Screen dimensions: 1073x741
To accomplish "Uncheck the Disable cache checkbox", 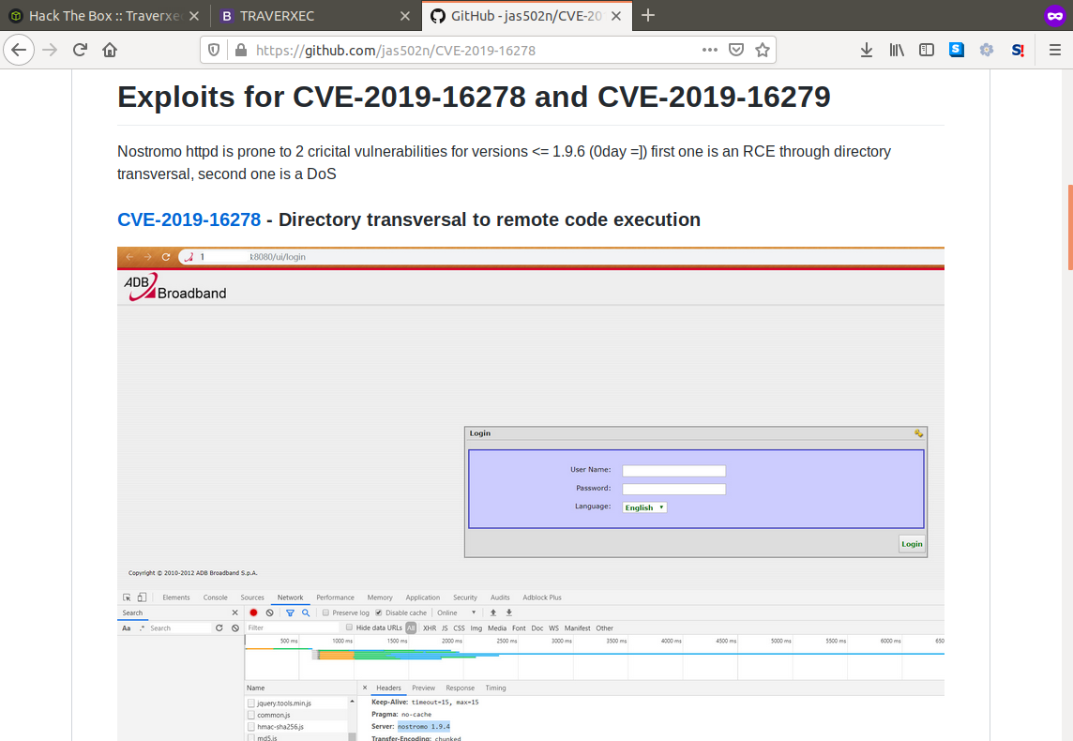I will tap(379, 612).
